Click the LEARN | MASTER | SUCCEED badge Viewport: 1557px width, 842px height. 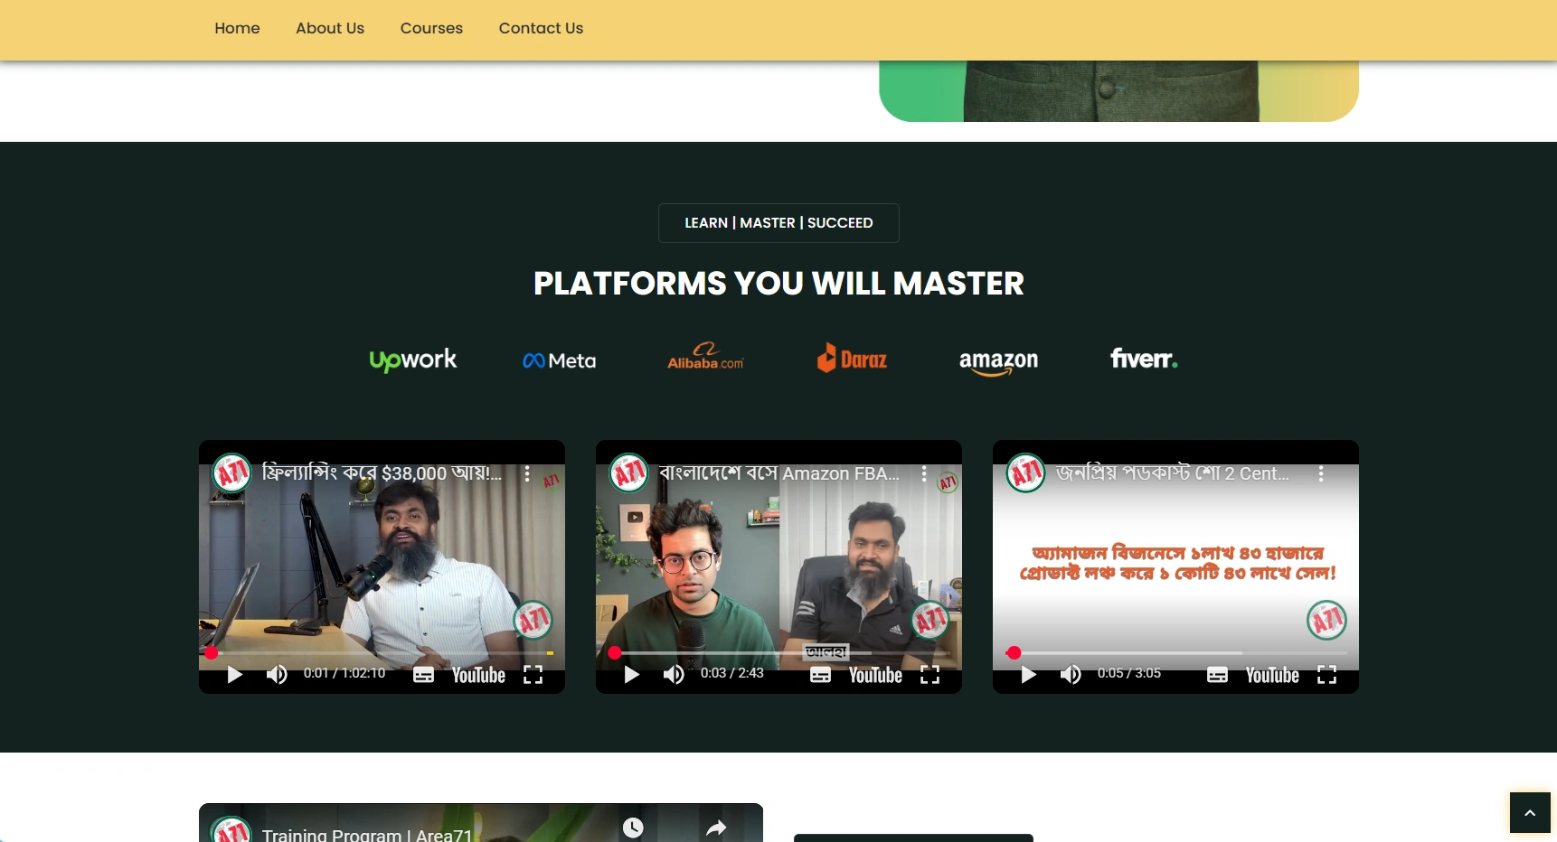point(778,223)
